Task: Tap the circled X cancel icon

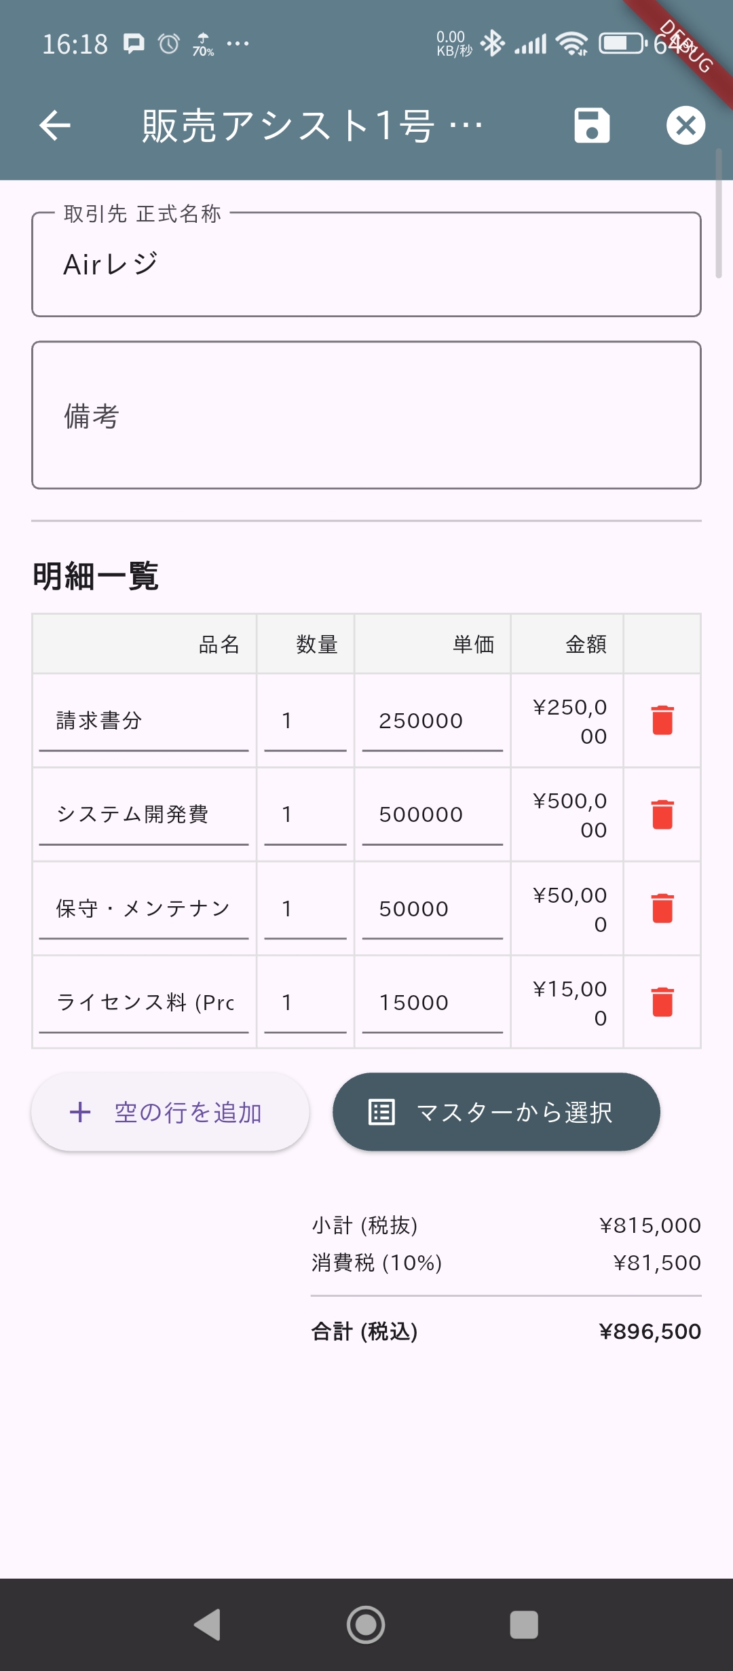Action: (x=685, y=126)
